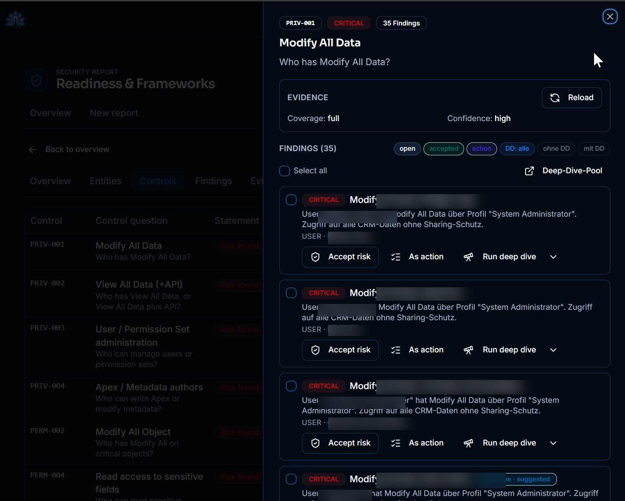Select the PRIV-004 Apex / Metadata authors row
625x501 pixels.
(x=144, y=398)
